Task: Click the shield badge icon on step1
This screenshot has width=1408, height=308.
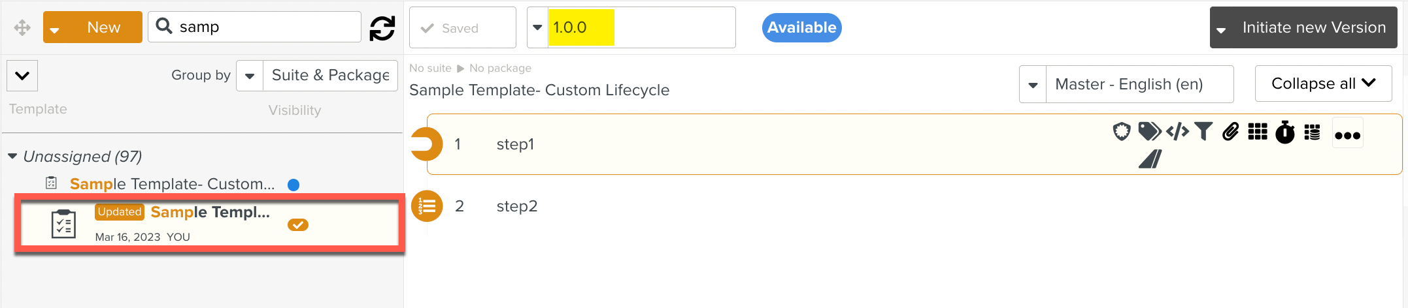Action: point(1122,132)
